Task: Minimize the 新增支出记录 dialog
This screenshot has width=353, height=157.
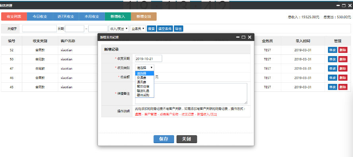Action: tap(237, 37)
